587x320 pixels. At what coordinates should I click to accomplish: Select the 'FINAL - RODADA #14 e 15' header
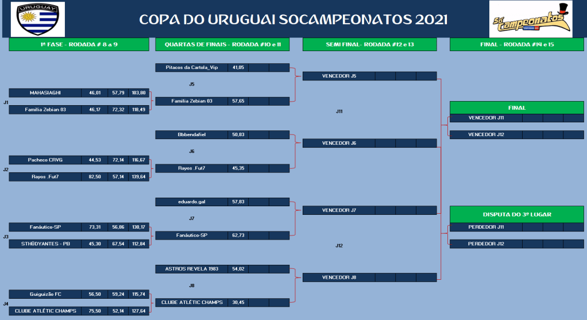pyautogui.click(x=517, y=44)
